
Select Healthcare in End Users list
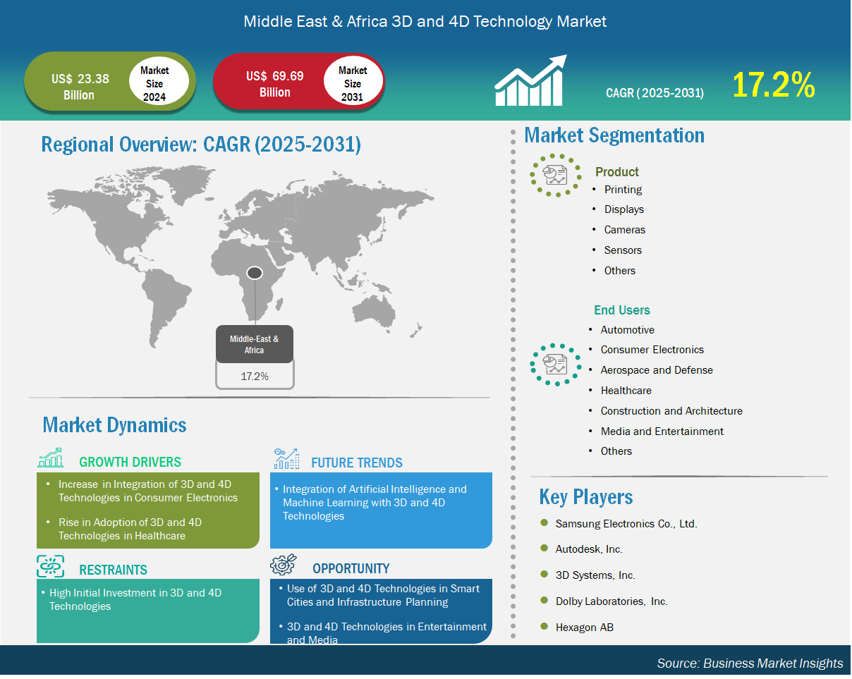(626, 391)
